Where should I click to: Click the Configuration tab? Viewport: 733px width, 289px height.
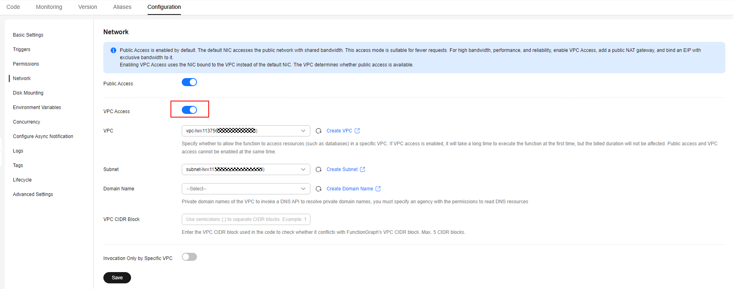tap(164, 7)
